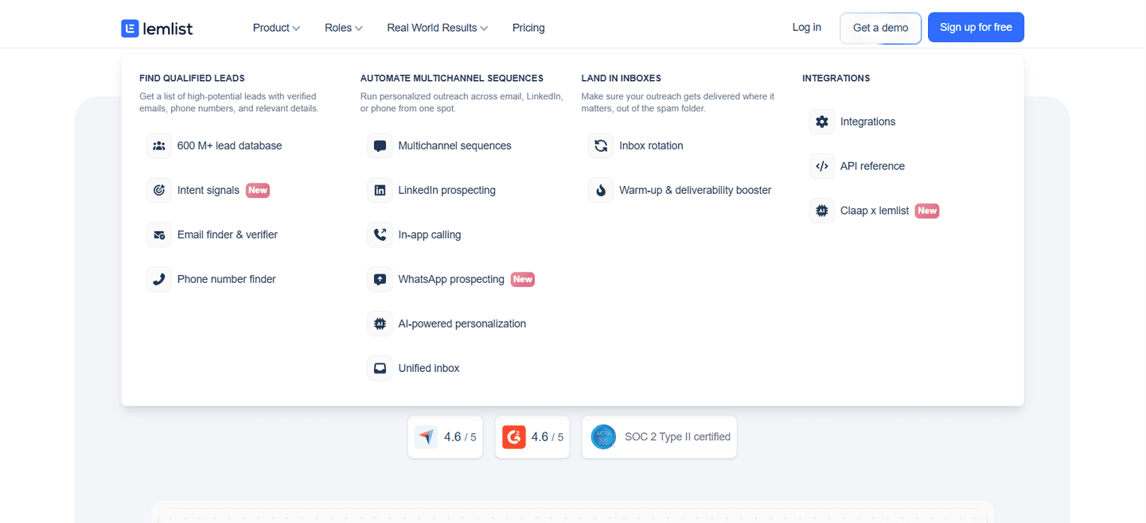Open the 600 M+ lead database link
The height and width of the screenshot is (523, 1146).
(x=229, y=145)
